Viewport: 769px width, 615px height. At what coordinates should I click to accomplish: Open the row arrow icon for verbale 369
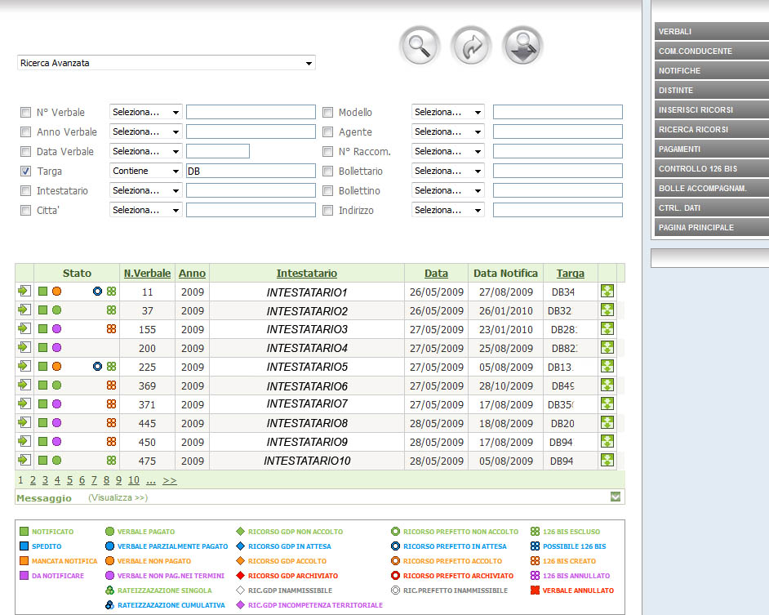[x=24, y=385]
